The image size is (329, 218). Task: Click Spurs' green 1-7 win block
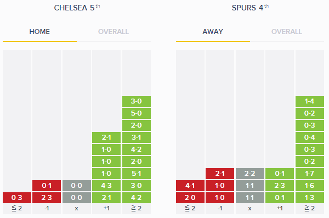[x=310, y=173]
